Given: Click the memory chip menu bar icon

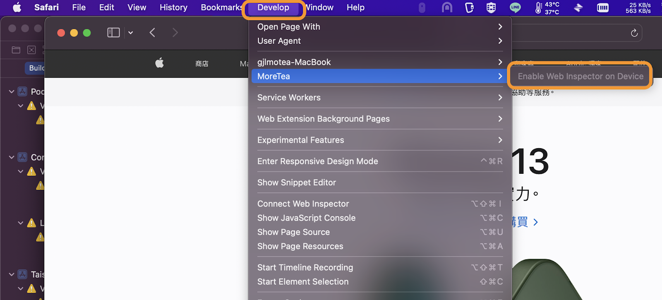Looking at the screenshot, I should pos(603,7).
